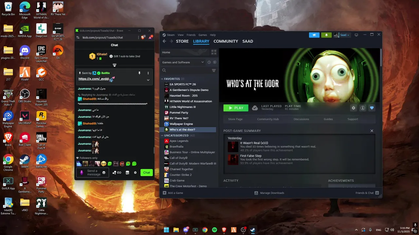Open the game's Community Hub link

click(268, 119)
